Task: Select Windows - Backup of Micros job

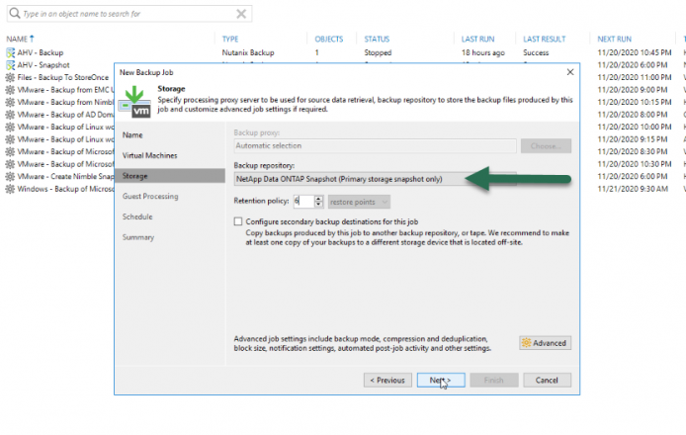Action: pyautogui.click(x=65, y=189)
